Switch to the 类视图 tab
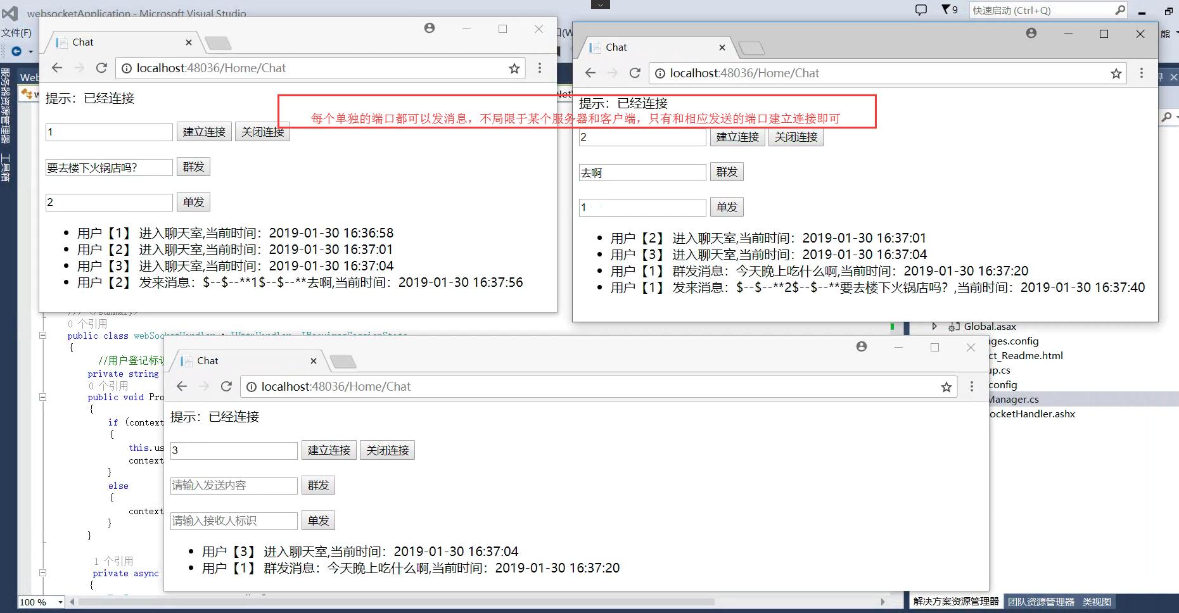 coord(1097,602)
